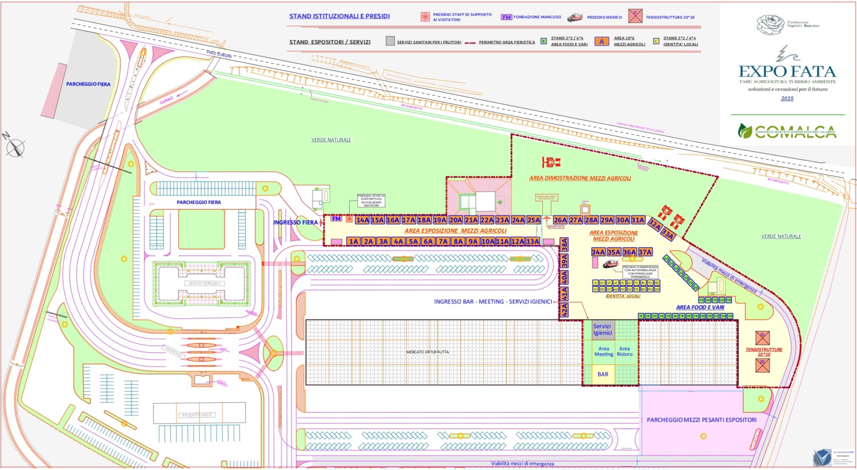The width and height of the screenshot is (857, 470).
Task: Click the red tractors beside stand 32A
Action: [x=672, y=217]
